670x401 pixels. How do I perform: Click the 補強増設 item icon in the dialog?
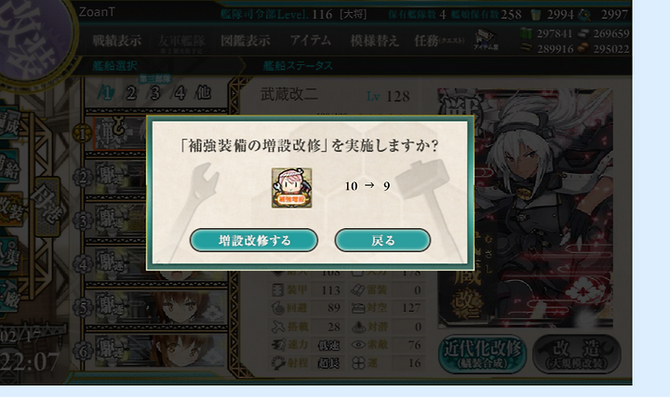[292, 188]
